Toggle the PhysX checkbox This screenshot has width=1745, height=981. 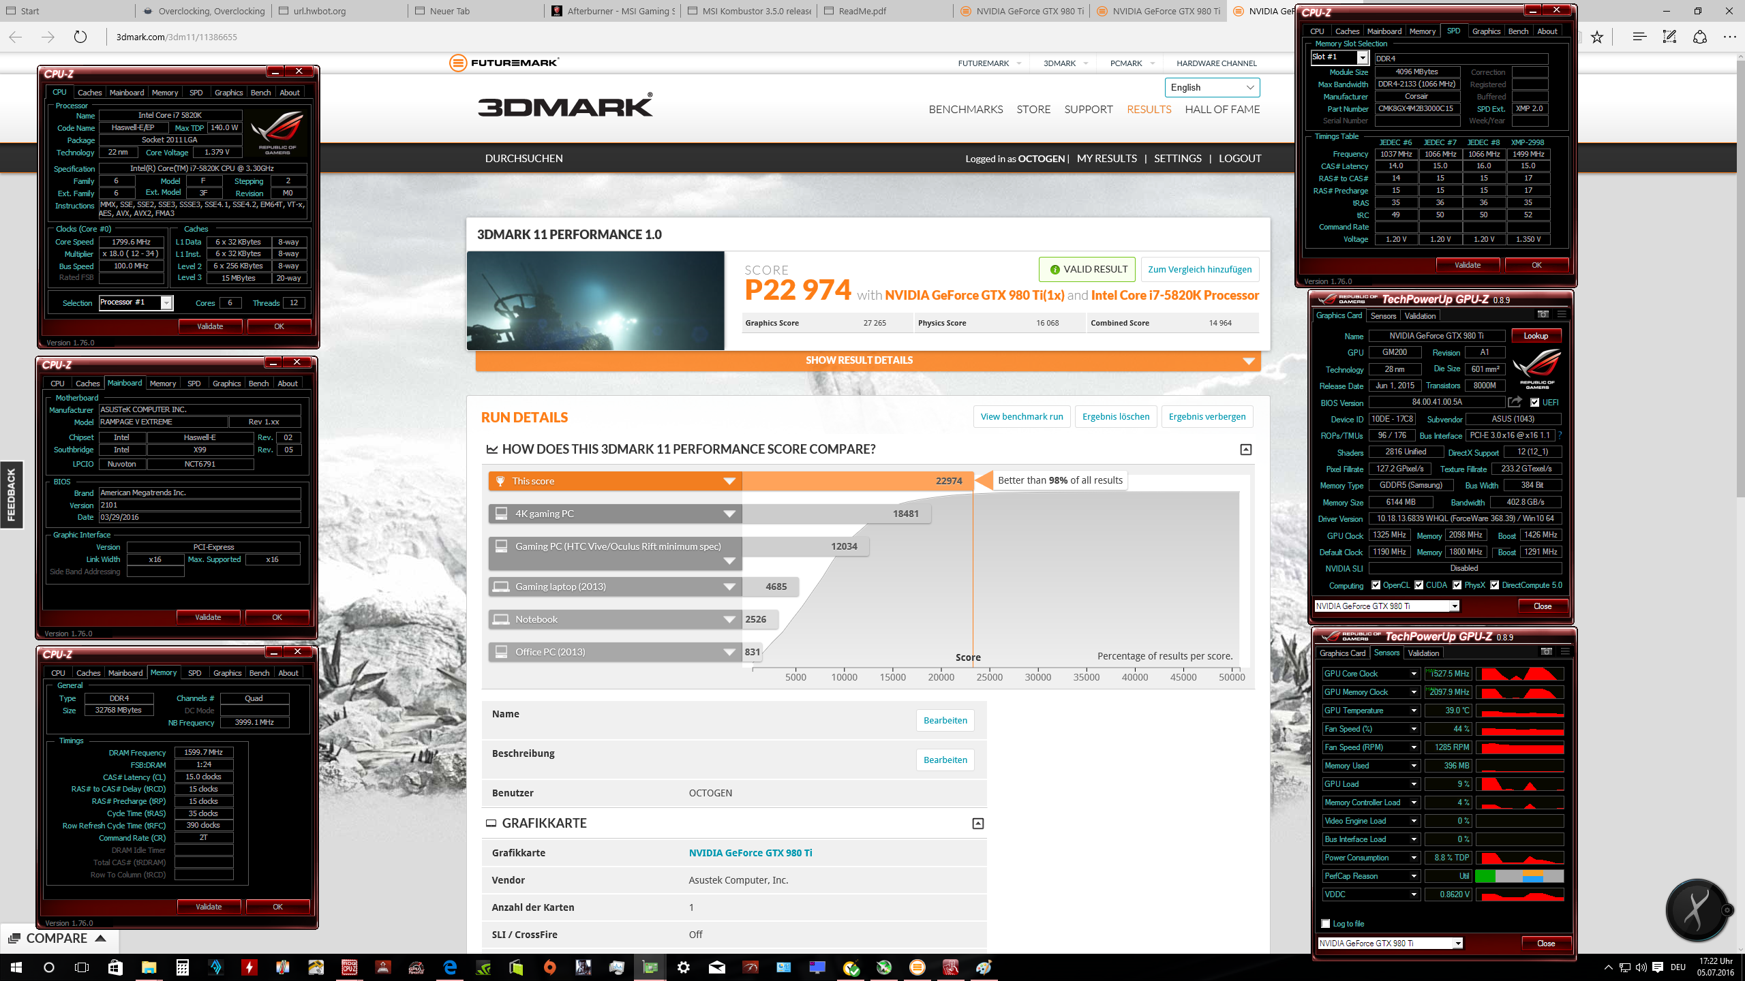click(x=1457, y=585)
